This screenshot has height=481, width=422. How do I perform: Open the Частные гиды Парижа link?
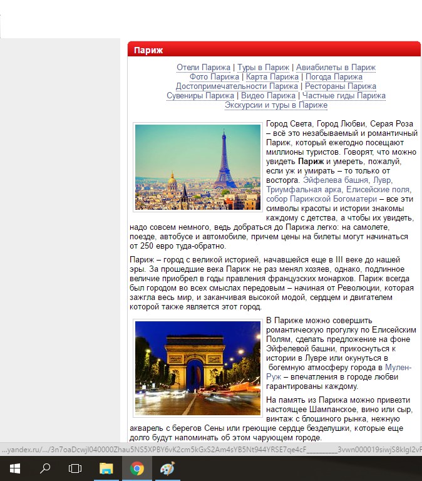click(x=344, y=96)
